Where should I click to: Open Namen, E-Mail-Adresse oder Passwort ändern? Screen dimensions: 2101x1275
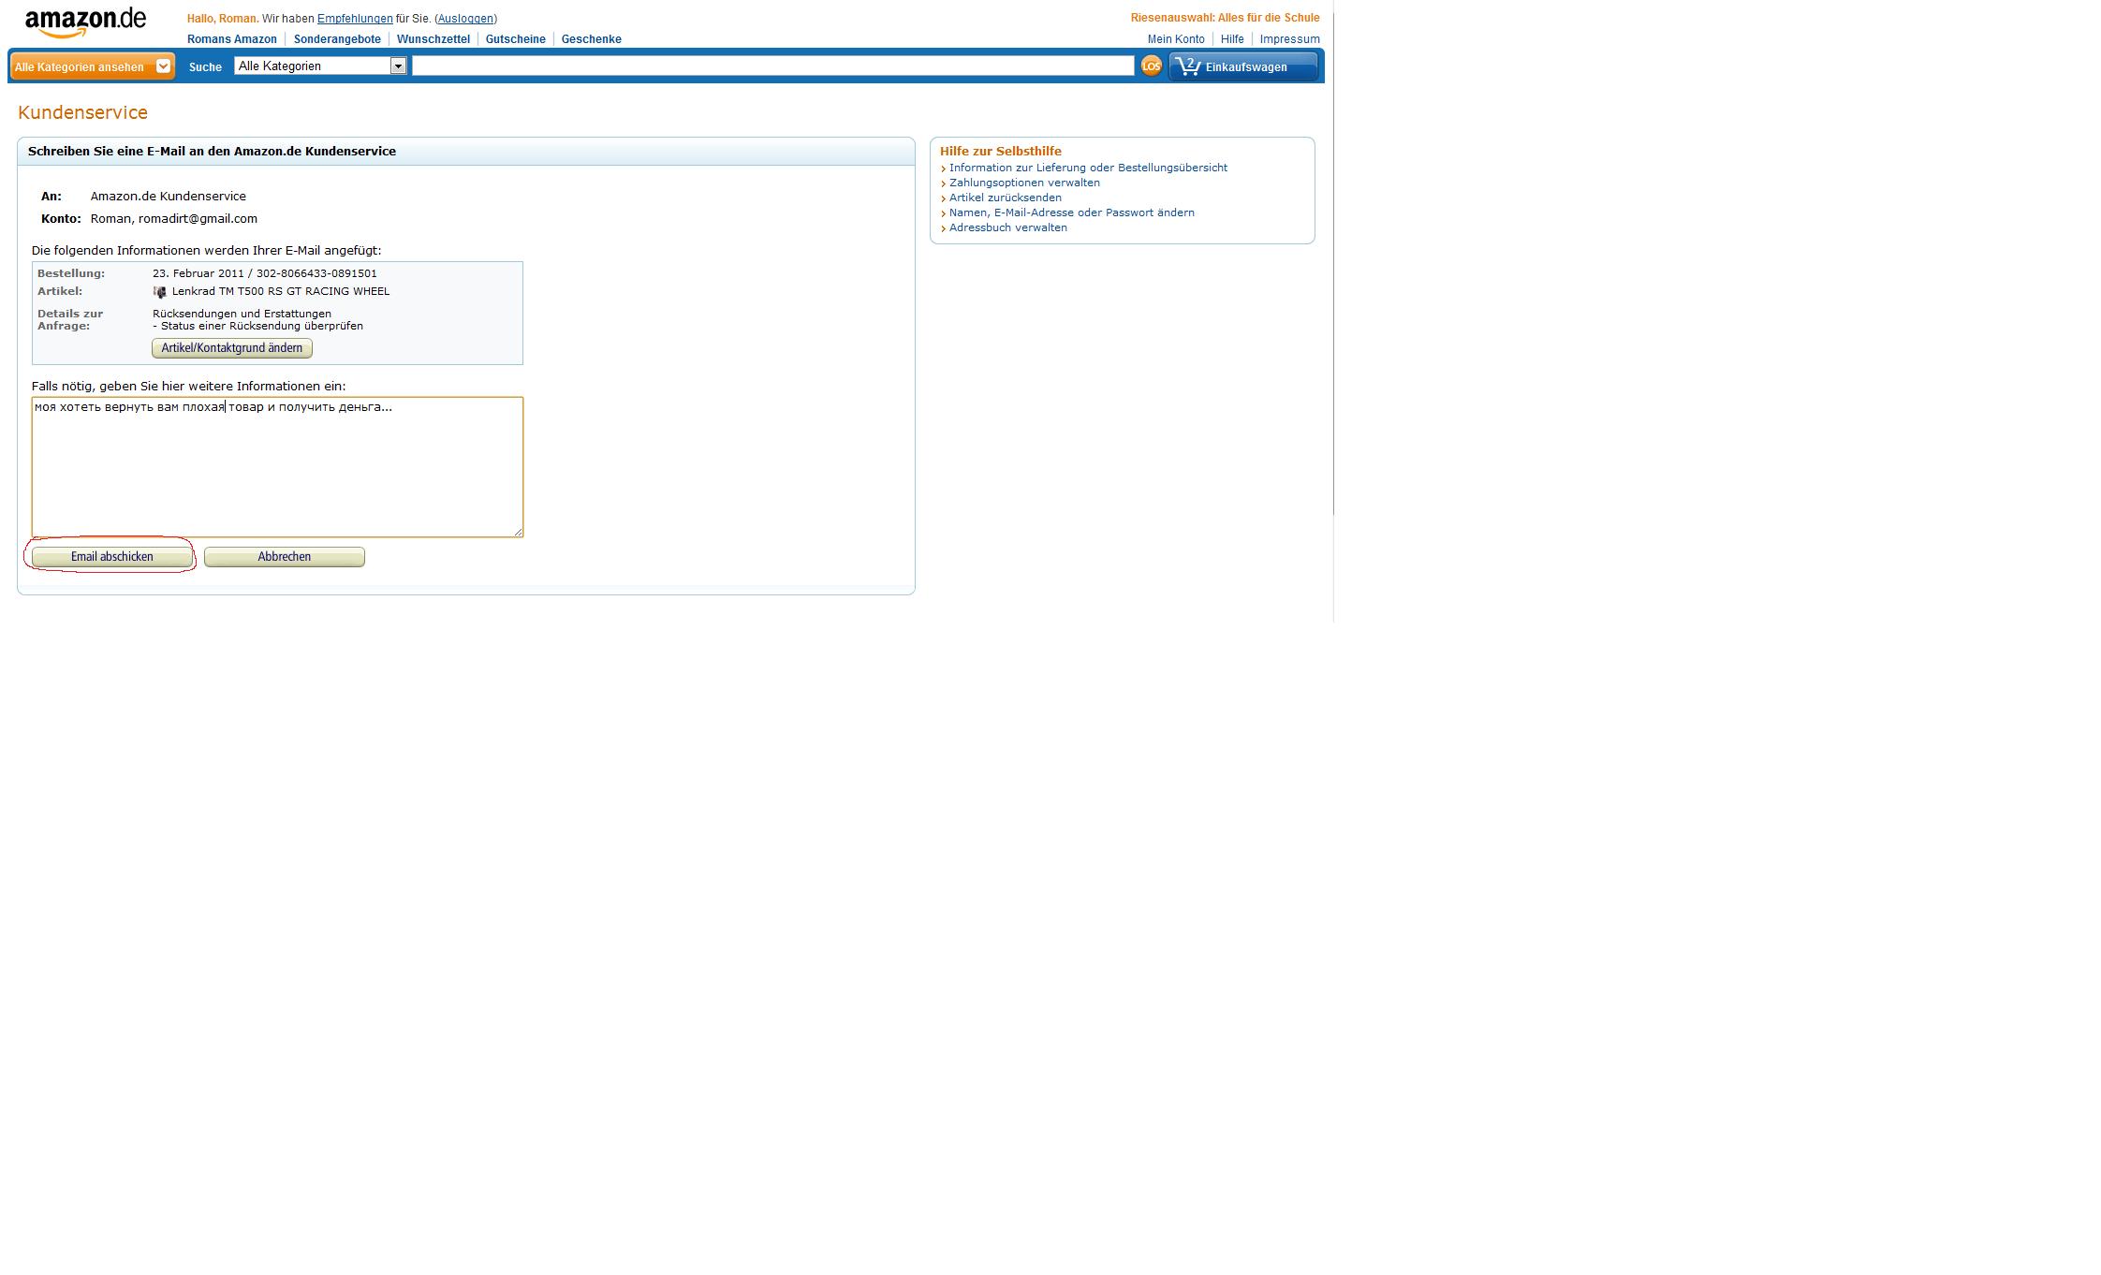(1072, 212)
